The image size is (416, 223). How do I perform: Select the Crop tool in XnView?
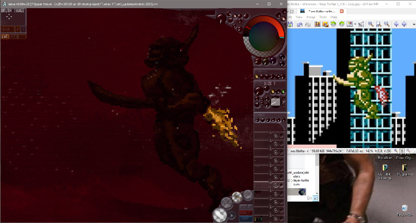click(x=318, y=24)
